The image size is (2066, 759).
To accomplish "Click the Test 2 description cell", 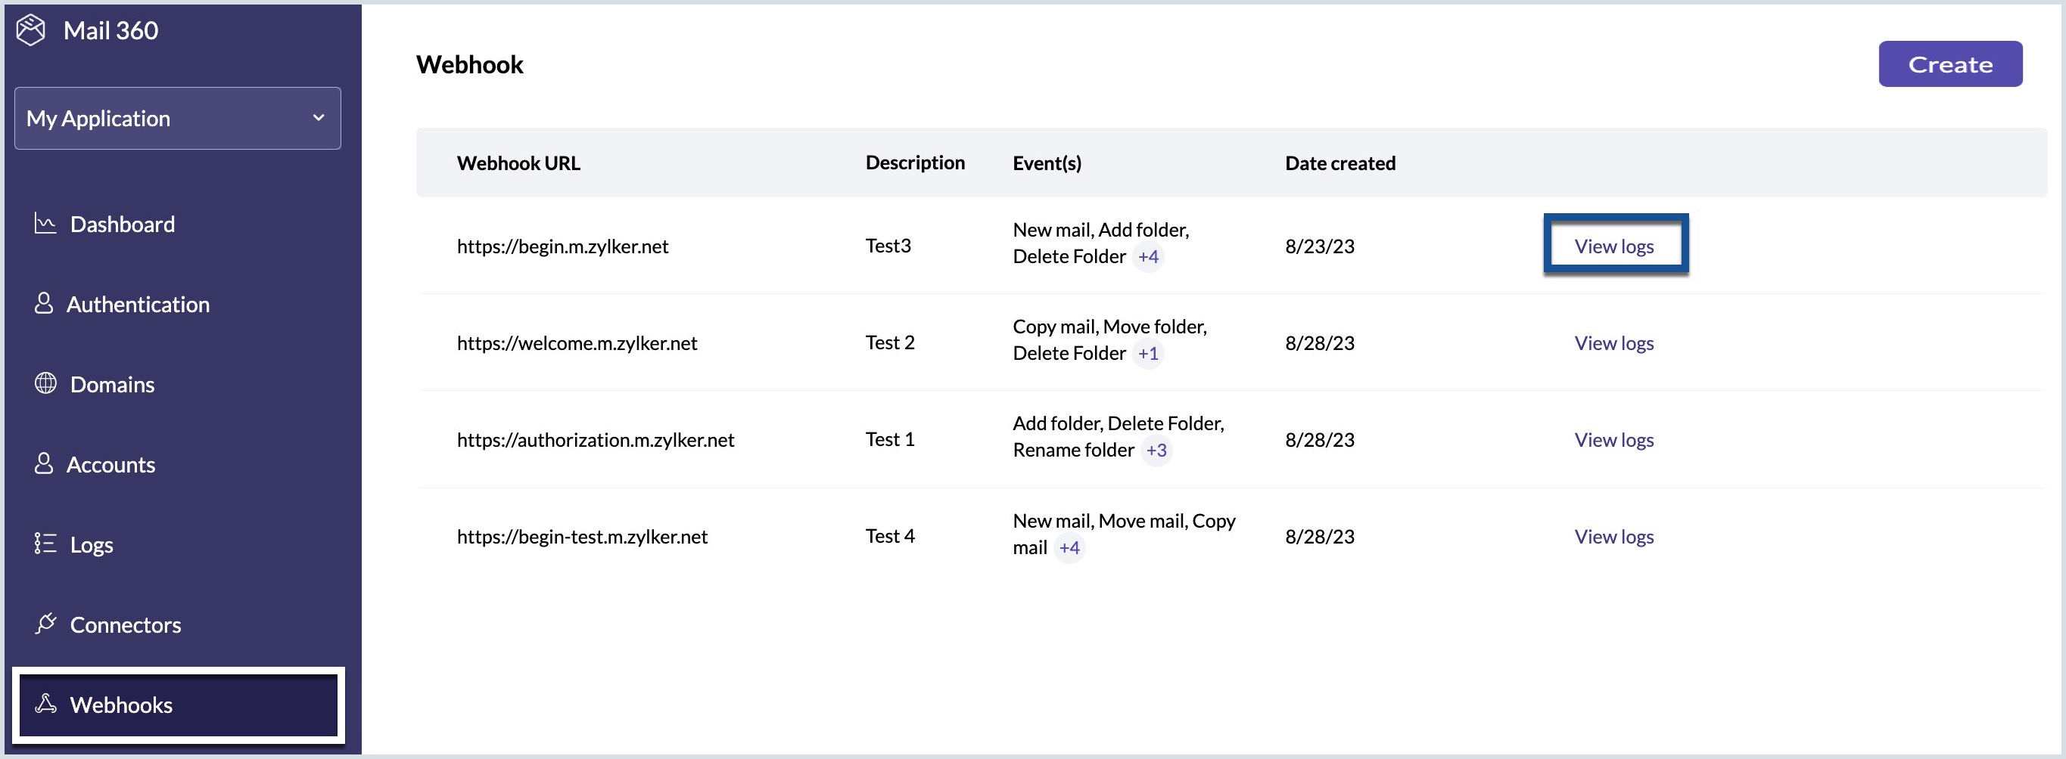I will (x=889, y=342).
